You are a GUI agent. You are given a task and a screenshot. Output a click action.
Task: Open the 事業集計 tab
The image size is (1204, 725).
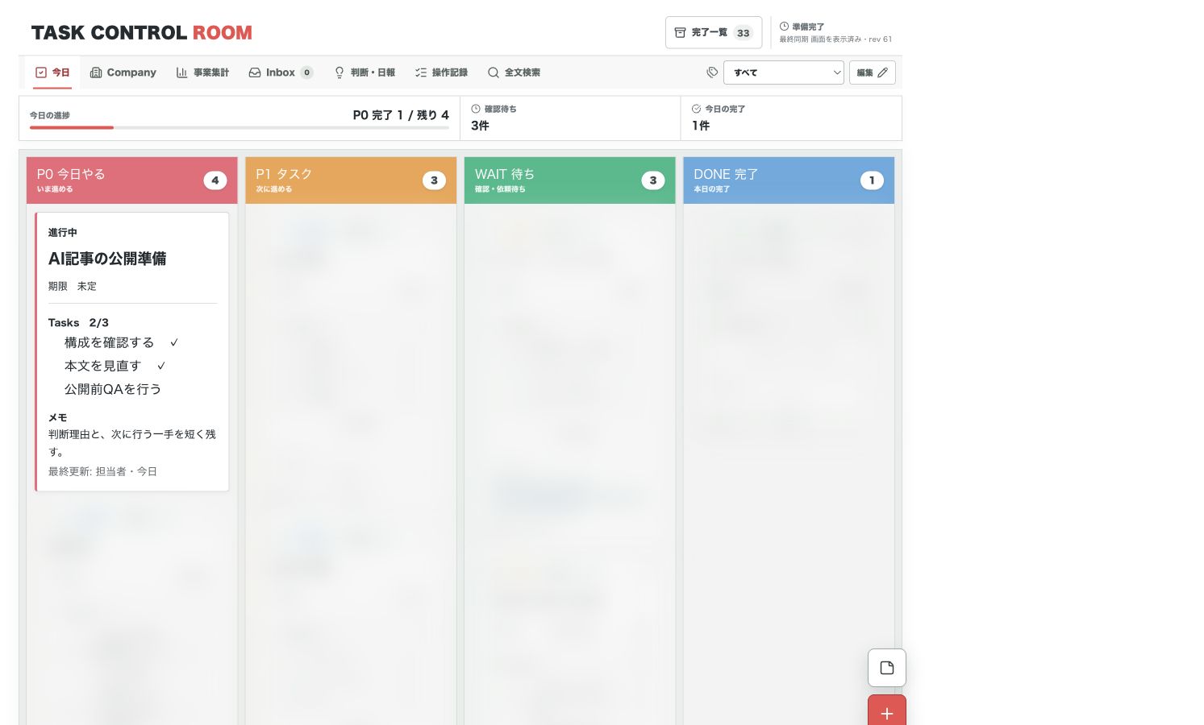(202, 72)
